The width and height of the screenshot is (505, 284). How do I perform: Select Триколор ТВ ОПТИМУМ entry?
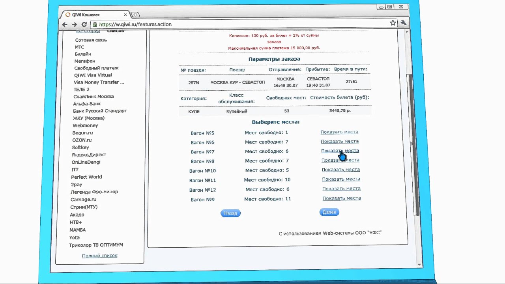(96, 245)
